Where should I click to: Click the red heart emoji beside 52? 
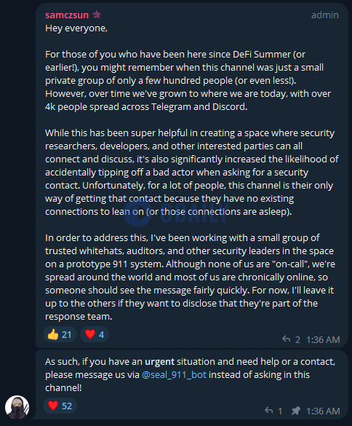[x=53, y=406]
